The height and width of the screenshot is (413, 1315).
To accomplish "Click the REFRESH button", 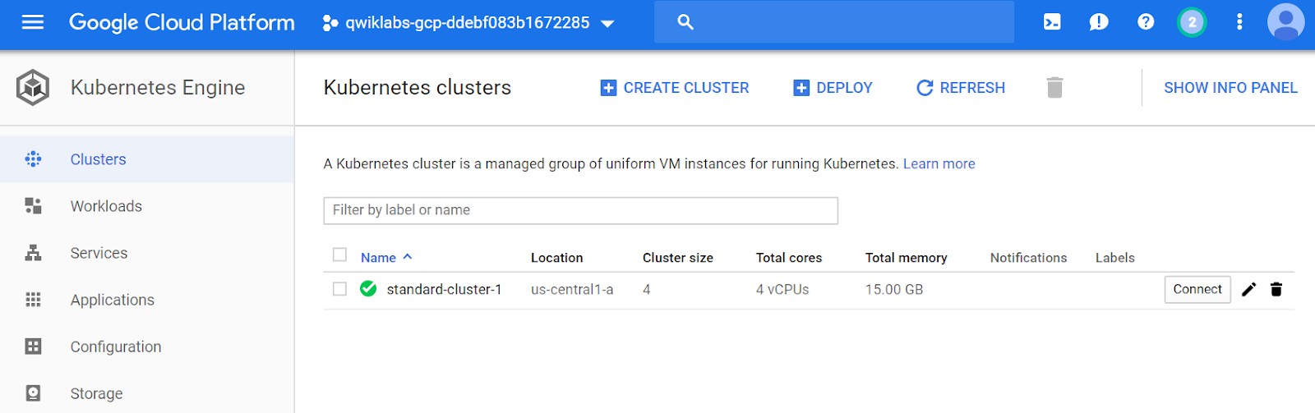I will 961,88.
